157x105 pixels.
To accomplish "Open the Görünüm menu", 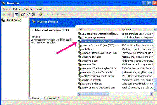I will (x=28, y=9).
